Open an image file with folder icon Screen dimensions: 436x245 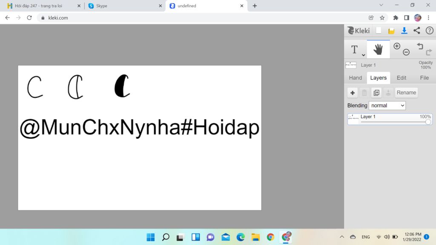point(391,31)
